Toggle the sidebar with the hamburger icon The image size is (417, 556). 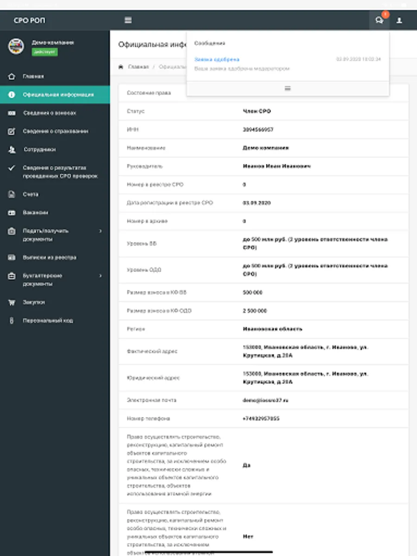click(128, 20)
